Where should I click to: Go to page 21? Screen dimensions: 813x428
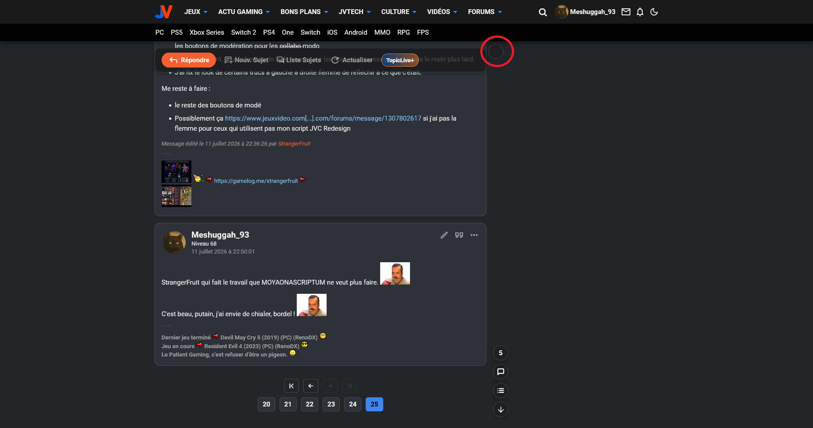pos(288,404)
